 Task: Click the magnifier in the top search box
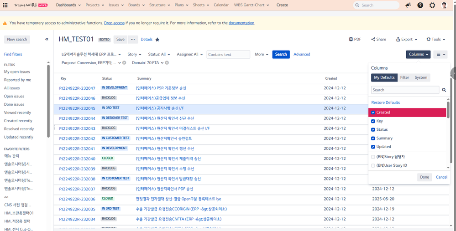coord(357,5)
